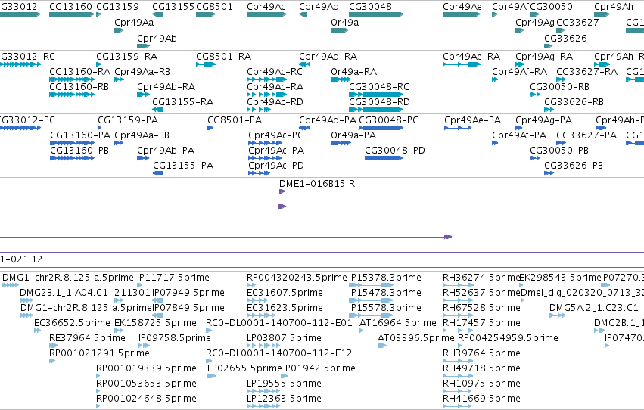Open the Cpr49Aa gene label
This screenshot has height=410, width=644.
click(x=134, y=22)
